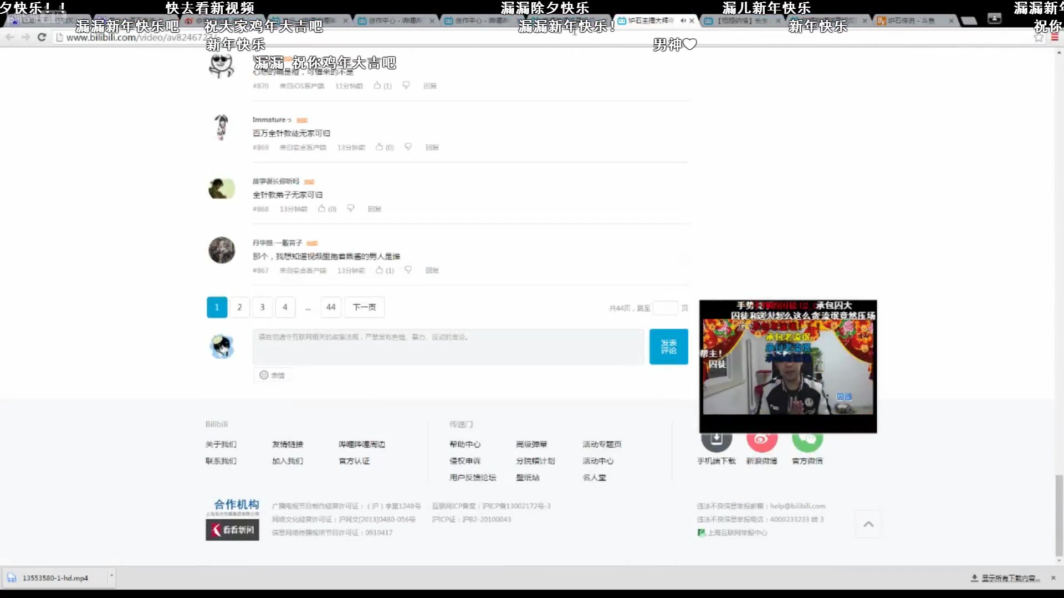1064x598 pixels.
Task: Click 发表评论 to post comment
Action: coord(669,347)
